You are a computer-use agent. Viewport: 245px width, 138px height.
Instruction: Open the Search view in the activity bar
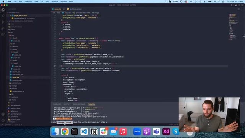coord(3,16)
